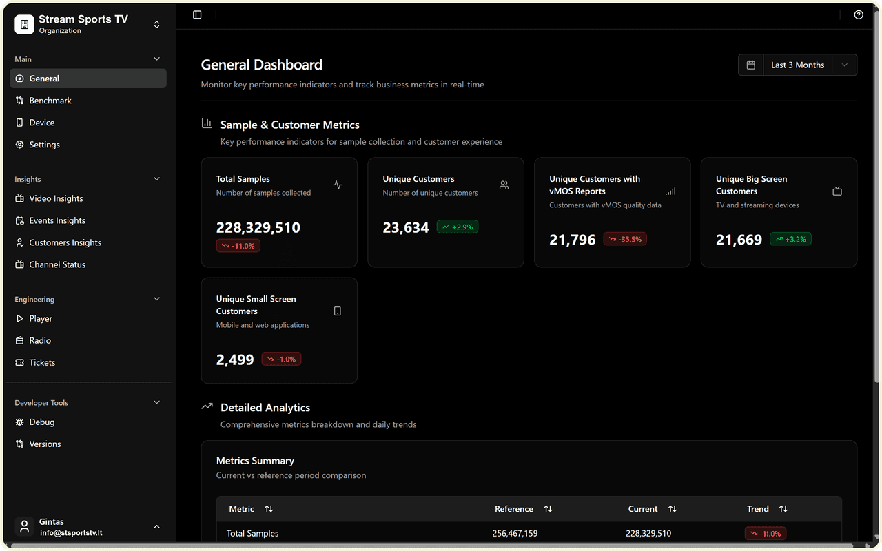Click the 228,329,510 value in the Total Samples card
The height and width of the screenshot is (551, 882).
(x=258, y=227)
